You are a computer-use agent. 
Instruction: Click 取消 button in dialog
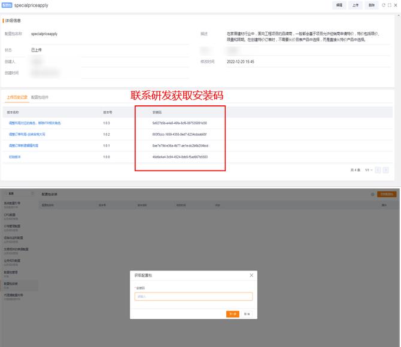(x=247, y=313)
